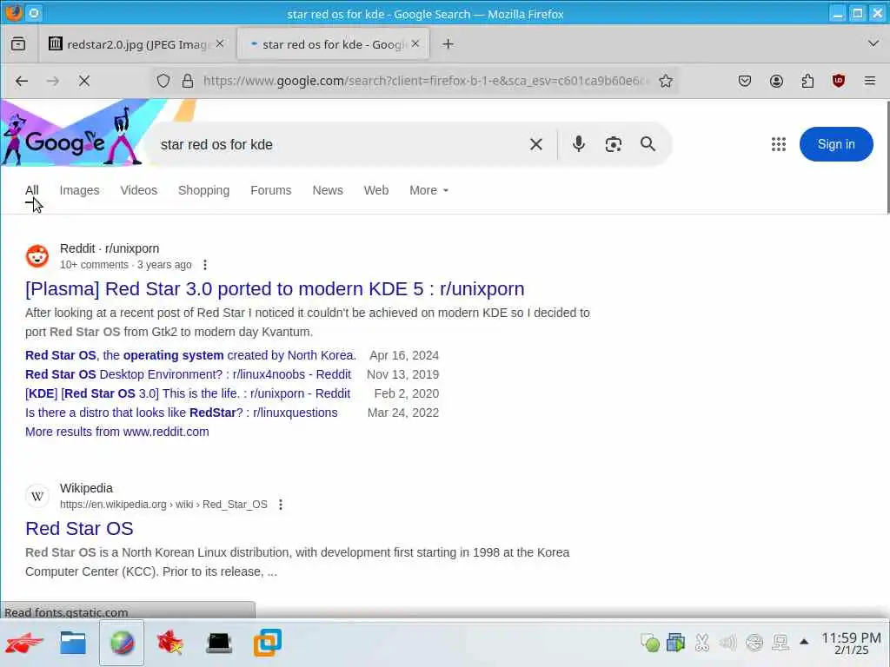
Task: Go back to the previous page
Action: (x=22, y=81)
